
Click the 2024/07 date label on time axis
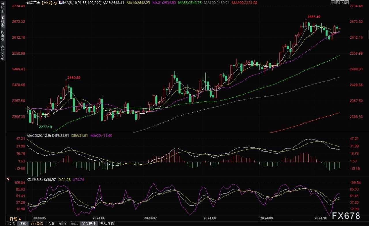[x=150, y=219]
